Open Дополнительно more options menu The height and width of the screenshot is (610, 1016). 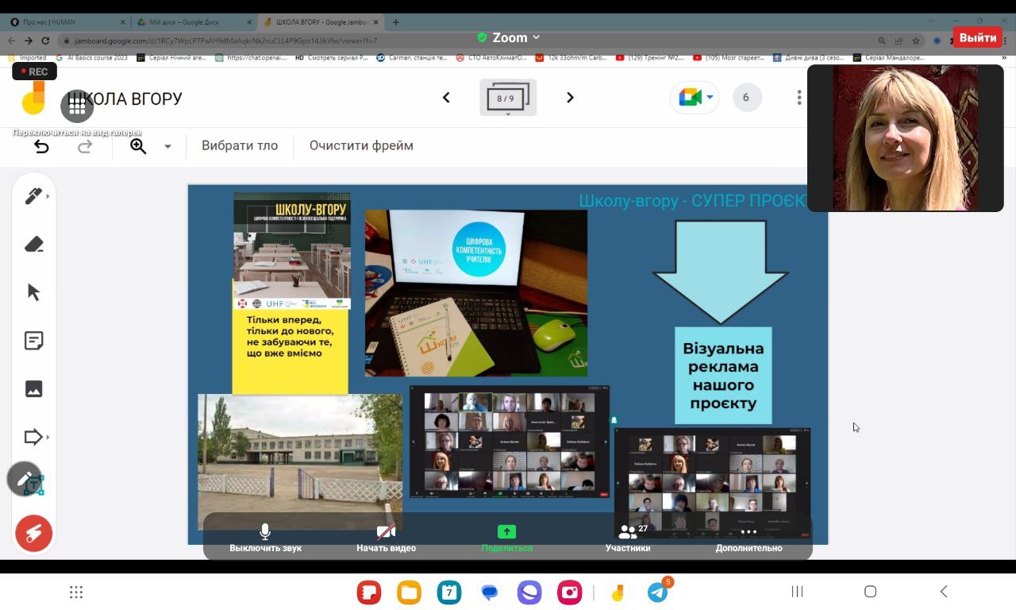(x=749, y=538)
